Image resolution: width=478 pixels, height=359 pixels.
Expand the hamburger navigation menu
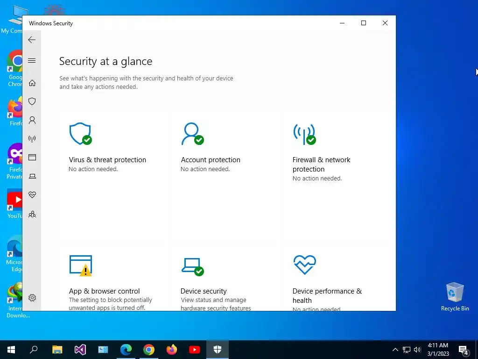[32, 60]
